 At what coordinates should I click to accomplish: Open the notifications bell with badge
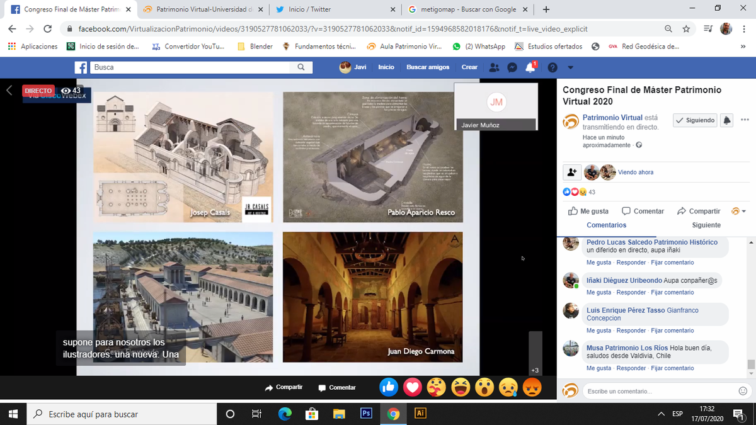tap(530, 67)
